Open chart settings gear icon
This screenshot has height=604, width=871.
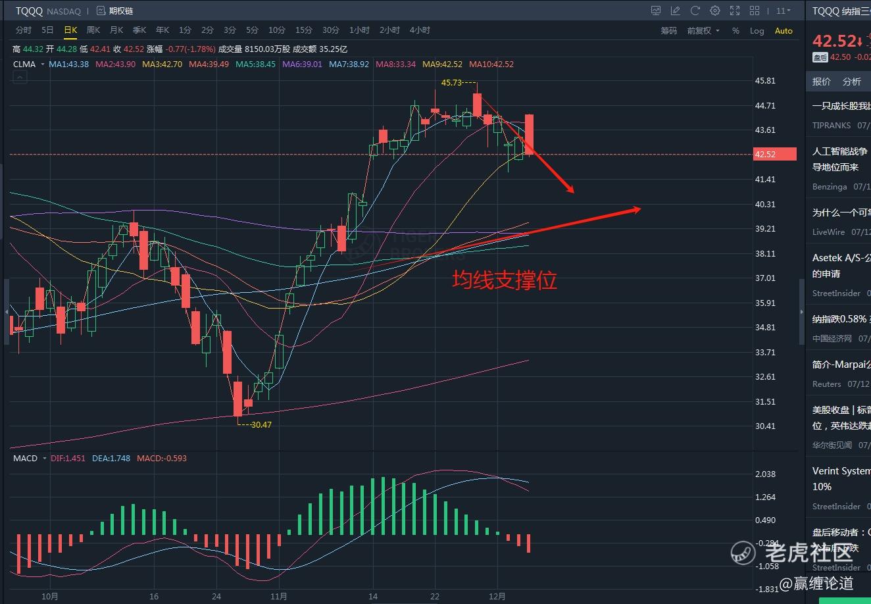(x=715, y=11)
